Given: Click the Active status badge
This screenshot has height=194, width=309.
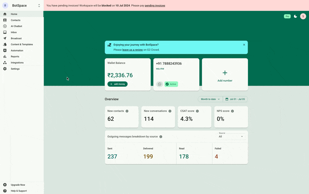Looking at the screenshot, I should 171,84.
